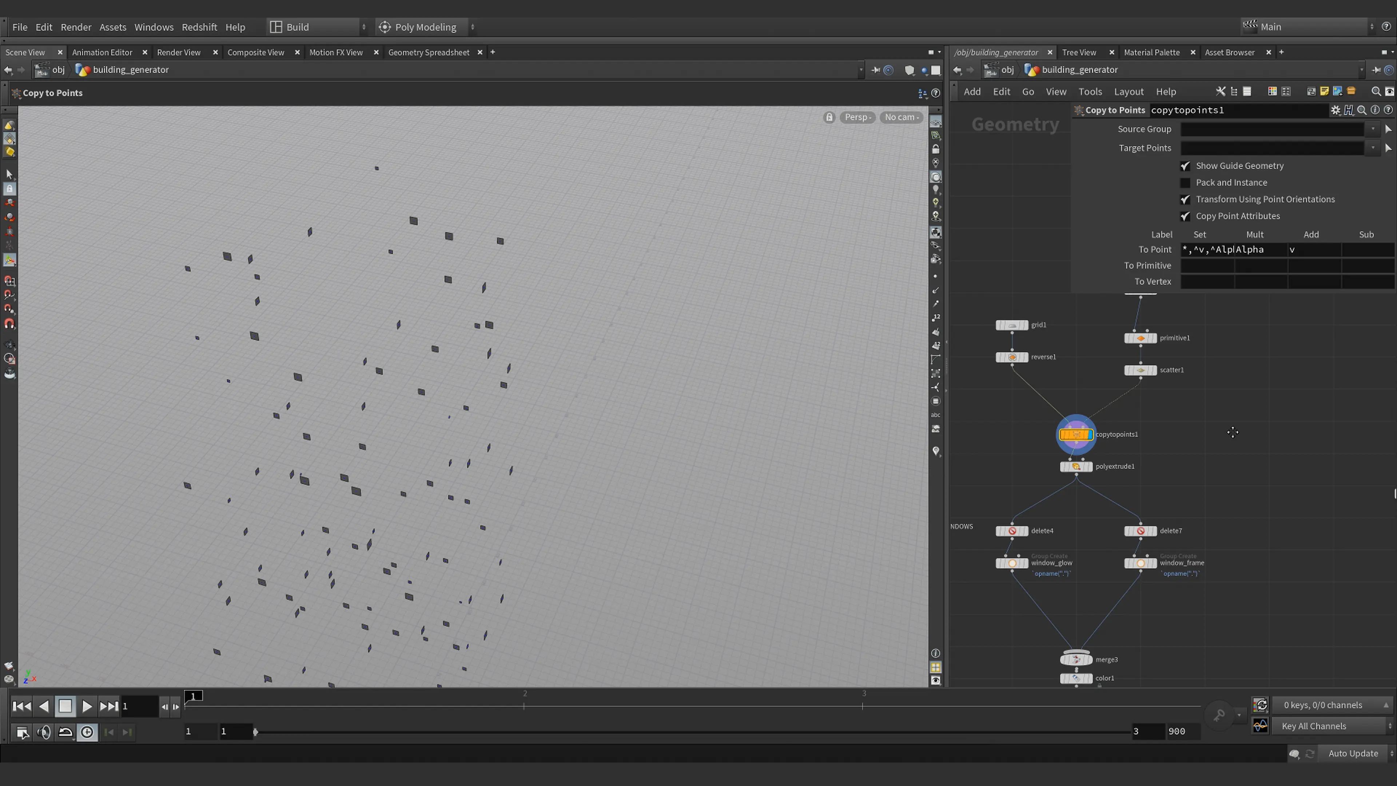This screenshot has width=1397, height=786.
Task: Select the window_frame group node
Action: pyautogui.click(x=1141, y=563)
